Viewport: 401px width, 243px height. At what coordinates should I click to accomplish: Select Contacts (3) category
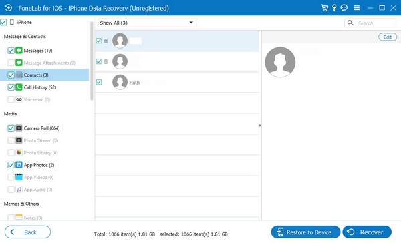36,75
